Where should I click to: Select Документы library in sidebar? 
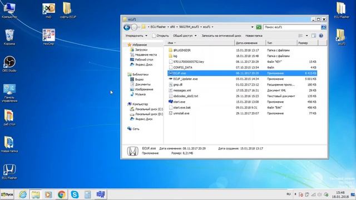click(140, 84)
